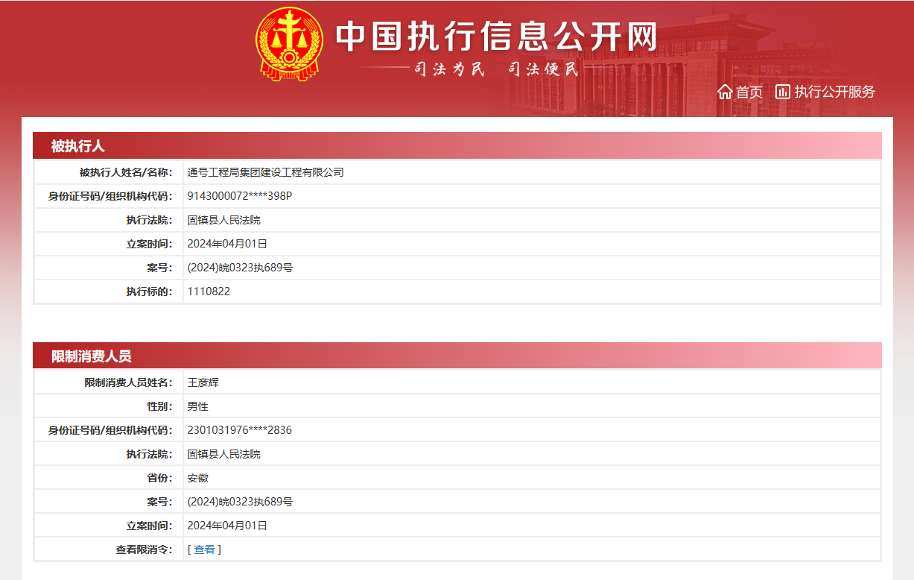This screenshot has width=914, height=580.
Task: Click the gender value 男性
Action: [197, 406]
